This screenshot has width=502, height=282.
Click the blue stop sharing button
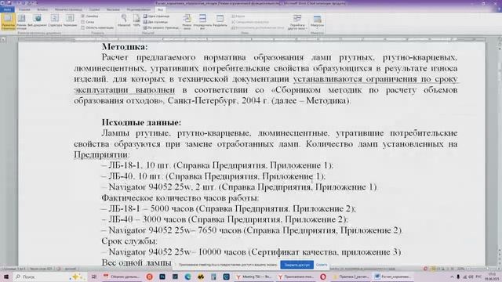point(296,265)
